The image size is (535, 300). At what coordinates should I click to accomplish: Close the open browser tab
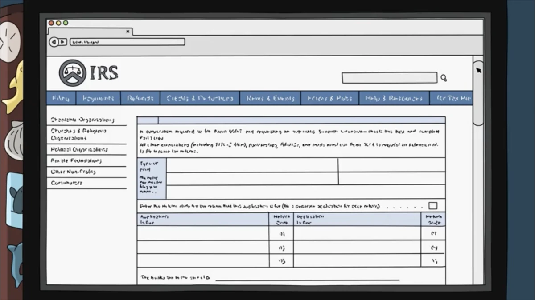(128, 31)
